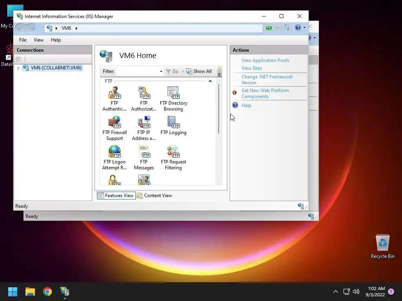Click the back navigation arrow
Viewport: 402px width, 301px height.
coord(20,28)
